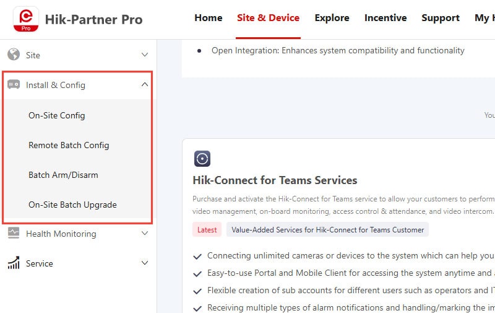Click the Site globe icon in sidebar
Screen dimensions: 495x313
pos(14,55)
